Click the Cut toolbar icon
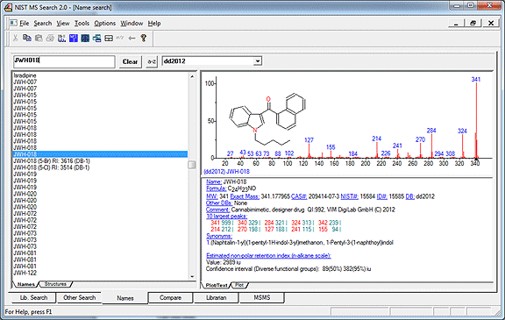 15,39
